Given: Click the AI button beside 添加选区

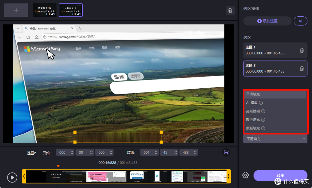Looking at the screenshot, I should 300,21.
